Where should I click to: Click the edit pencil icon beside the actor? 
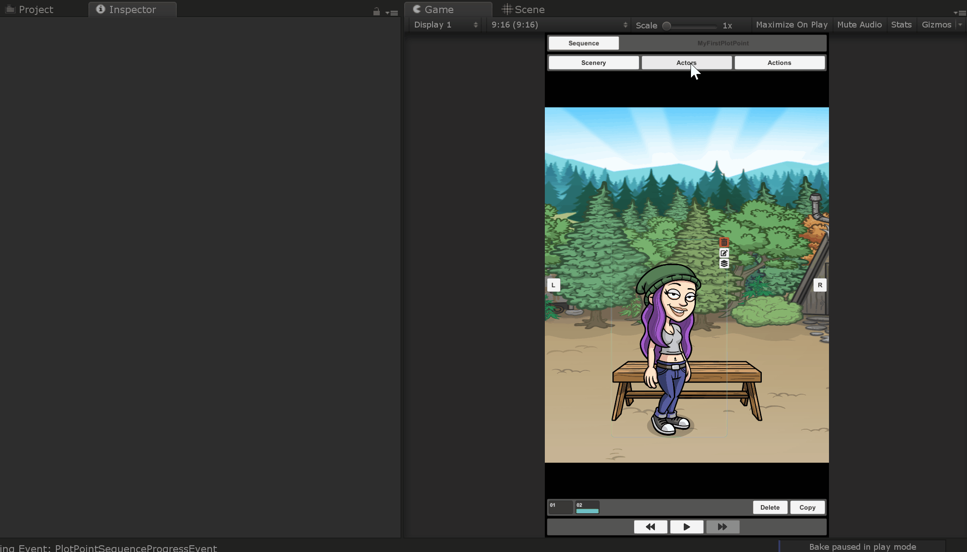[724, 253]
